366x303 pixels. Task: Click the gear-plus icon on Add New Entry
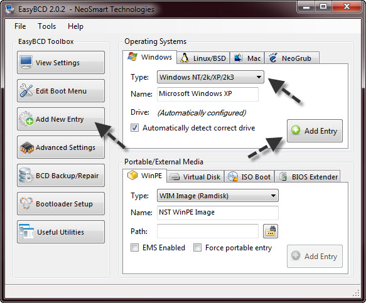tap(26, 119)
